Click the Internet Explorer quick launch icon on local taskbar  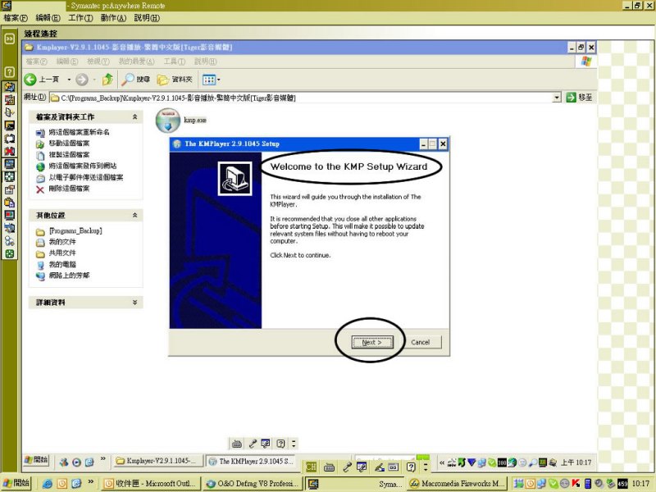pos(48,484)
